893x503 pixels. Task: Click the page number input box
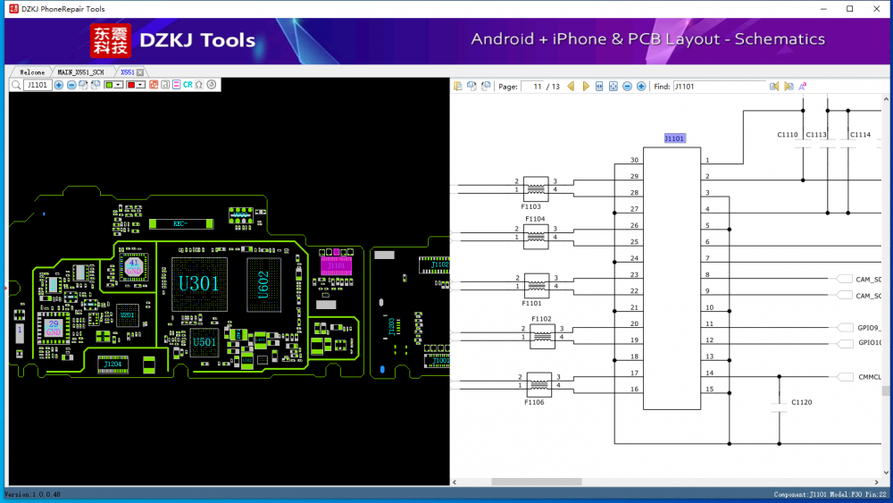click(x=534, y=87)
